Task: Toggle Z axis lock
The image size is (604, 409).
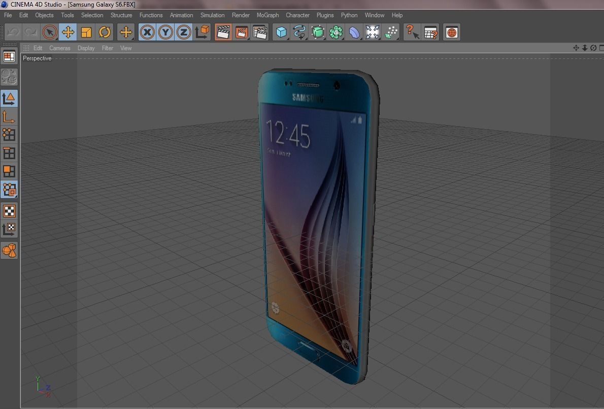Action: click(184, 32)
